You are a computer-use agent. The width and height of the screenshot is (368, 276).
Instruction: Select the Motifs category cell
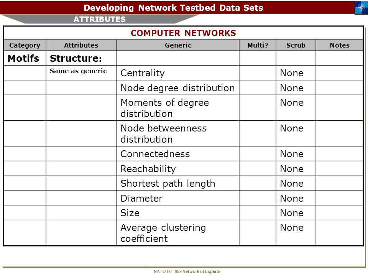tap(23, 58)
